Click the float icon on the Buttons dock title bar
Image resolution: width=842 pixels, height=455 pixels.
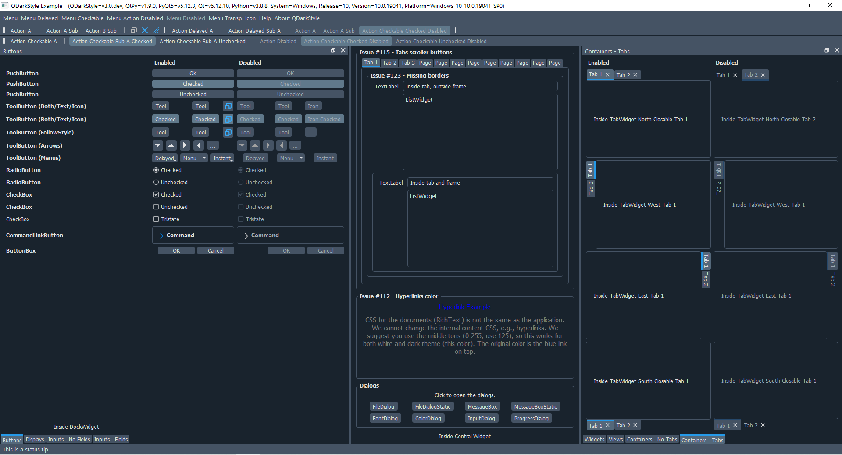coord(333,50)
